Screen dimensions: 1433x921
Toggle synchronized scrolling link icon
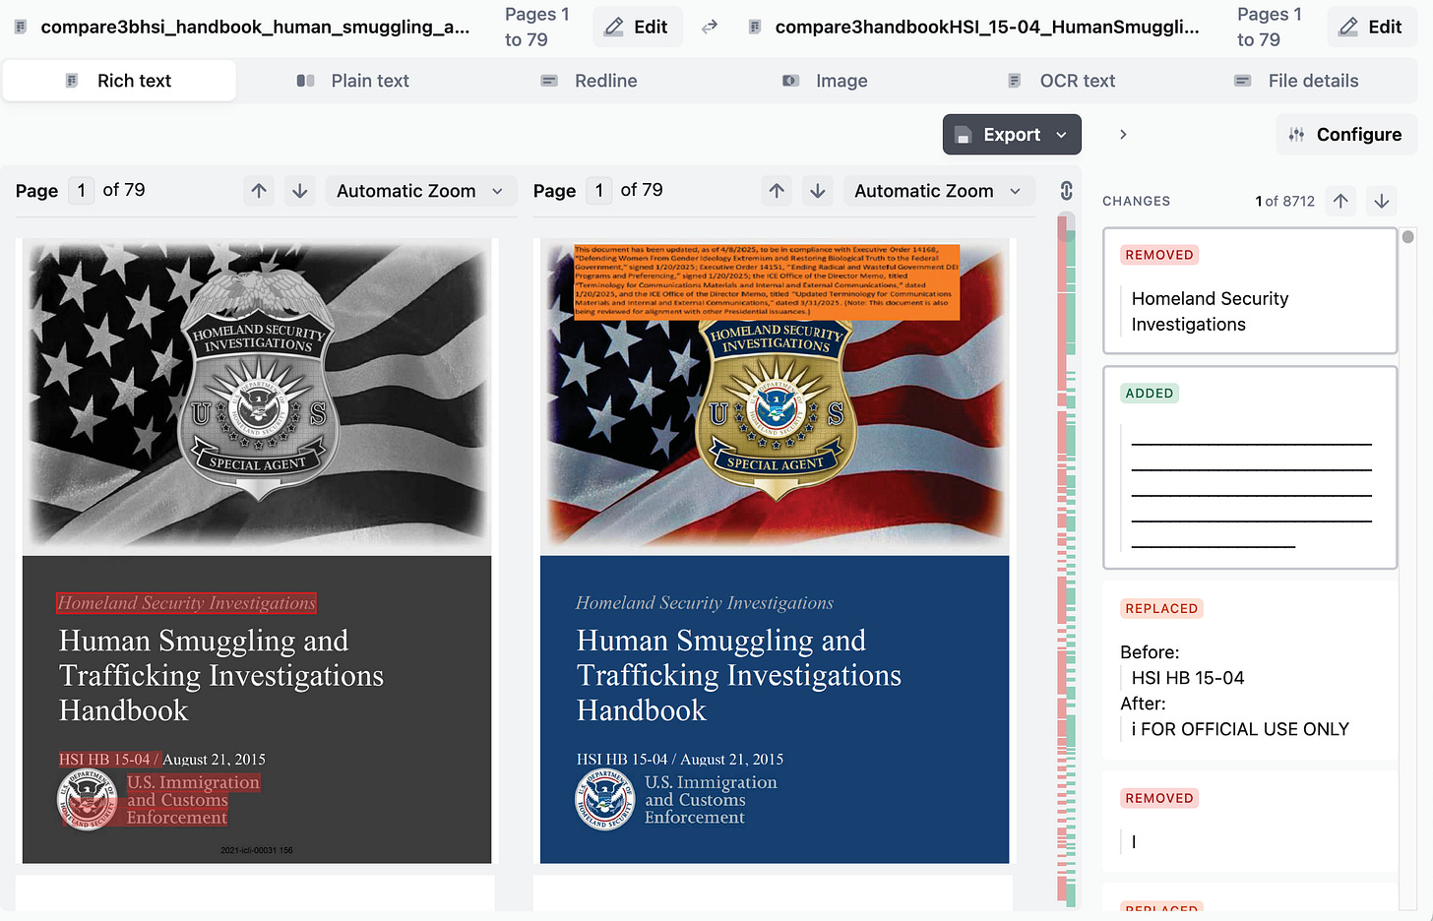pos(1066,191)
